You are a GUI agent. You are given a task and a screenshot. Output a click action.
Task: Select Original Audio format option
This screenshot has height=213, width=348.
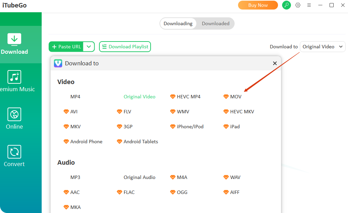[139, 177]
